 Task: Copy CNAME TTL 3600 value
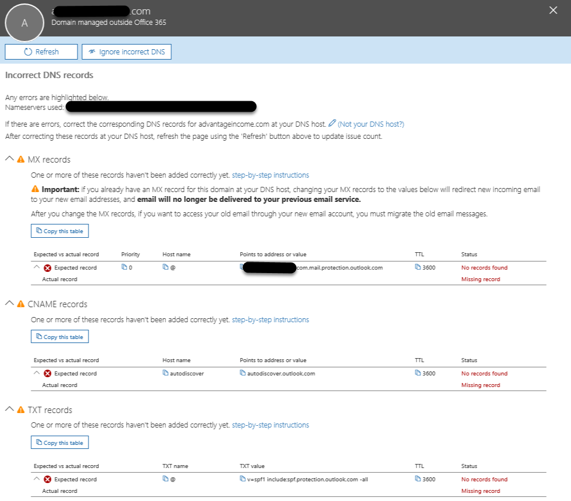[418, 373]
